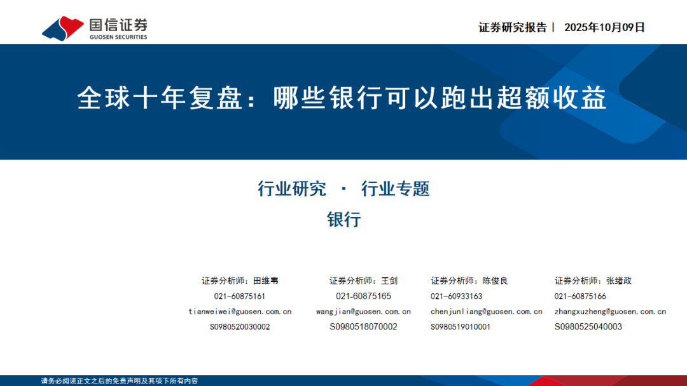Click the 证券研究报告 header label
The height and width of the screenshot is (386, 687).
coord(512,27)
